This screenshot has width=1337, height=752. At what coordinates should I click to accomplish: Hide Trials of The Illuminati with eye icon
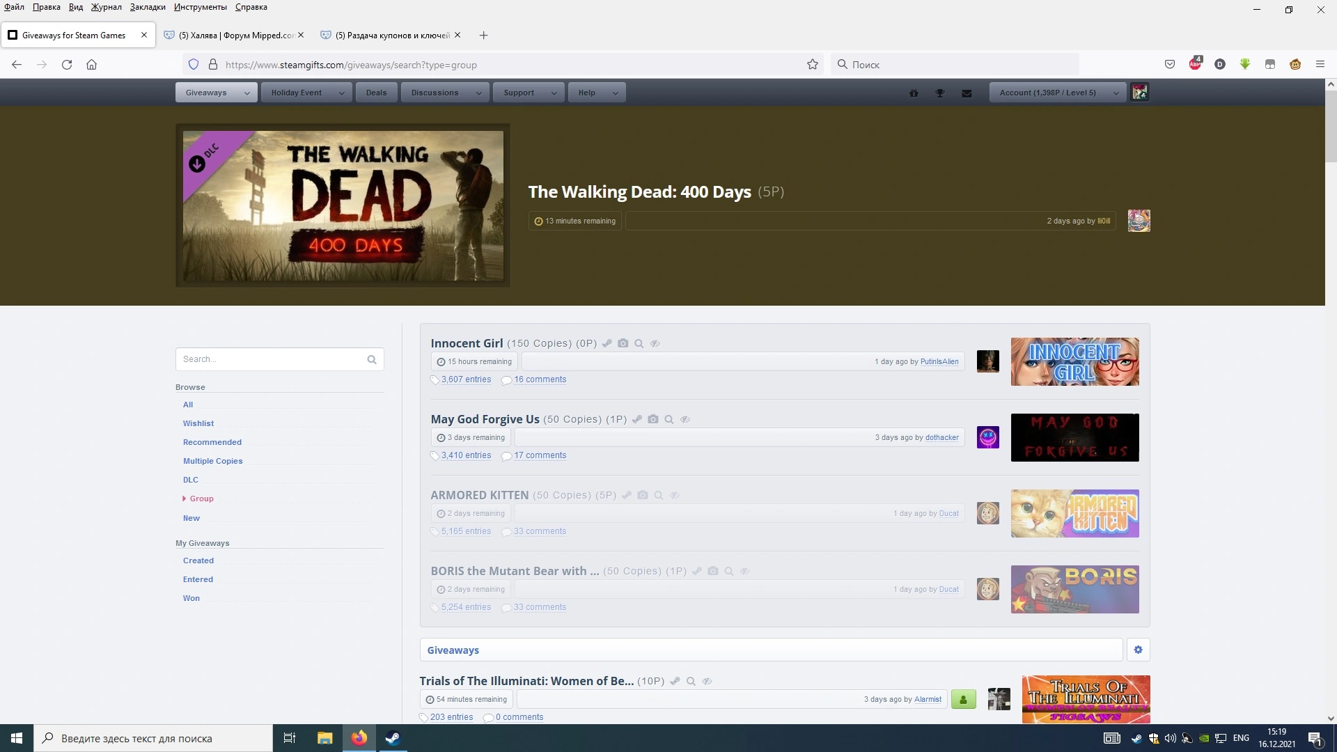click(707, 681)
